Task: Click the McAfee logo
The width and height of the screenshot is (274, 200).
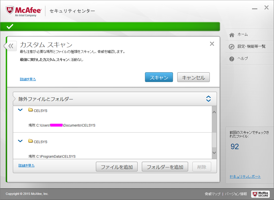Action: click(24, 11)
